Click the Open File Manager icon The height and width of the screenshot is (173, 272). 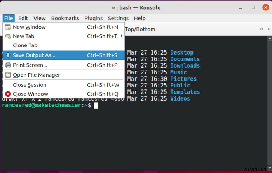(8, 75)
